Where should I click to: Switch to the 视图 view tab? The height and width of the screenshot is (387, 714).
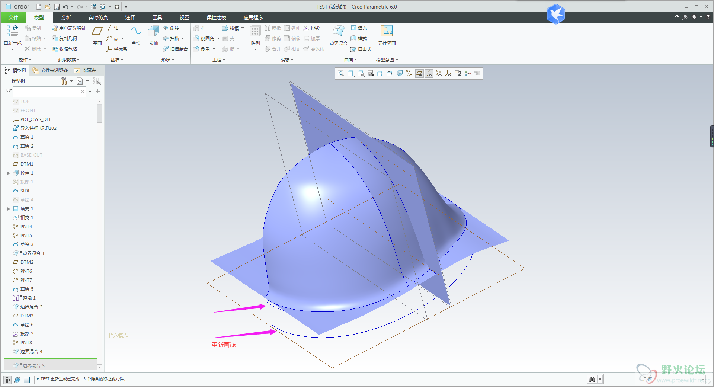(185, 17)
